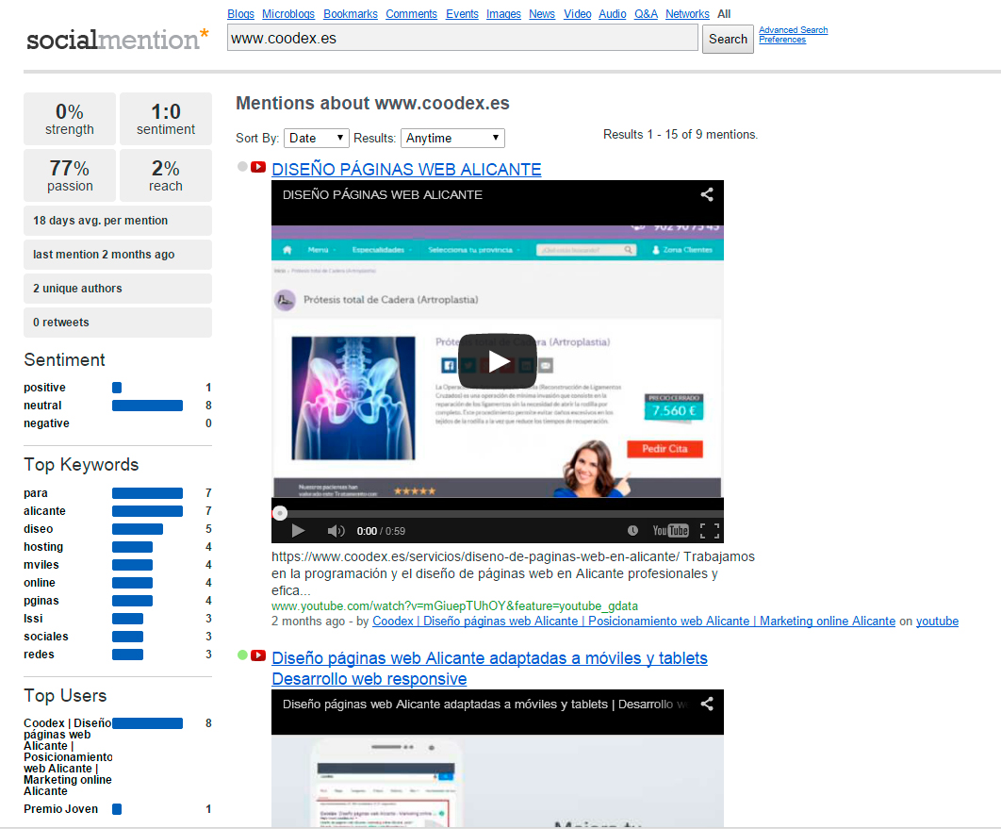
Task: Select the Microblogs search category
Action: click(289, 14)
